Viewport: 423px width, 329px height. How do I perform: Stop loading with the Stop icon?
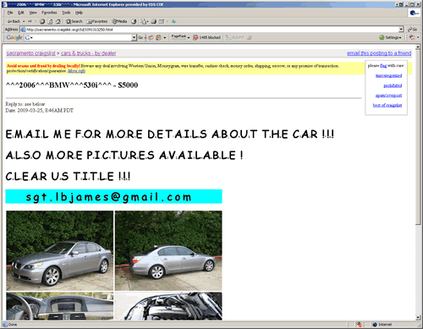point(42,21)
